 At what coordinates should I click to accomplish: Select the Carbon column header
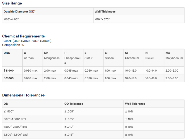click(29, 55)
